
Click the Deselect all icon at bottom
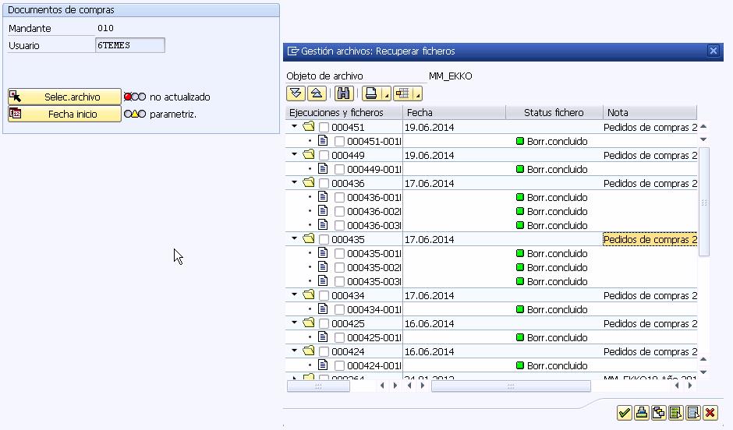coord(692,413)
